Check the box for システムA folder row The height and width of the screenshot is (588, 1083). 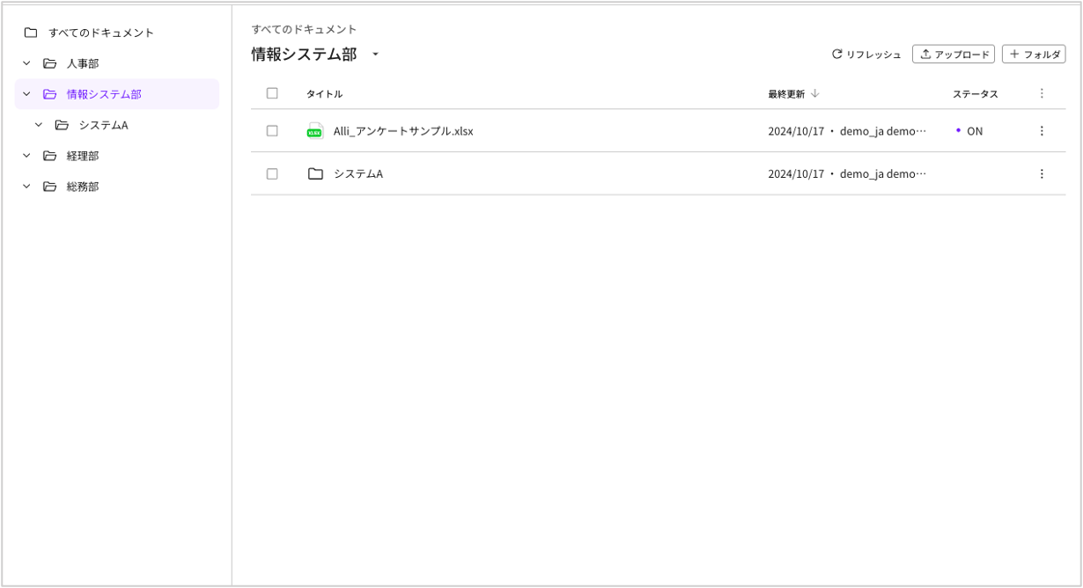[272, 174]
